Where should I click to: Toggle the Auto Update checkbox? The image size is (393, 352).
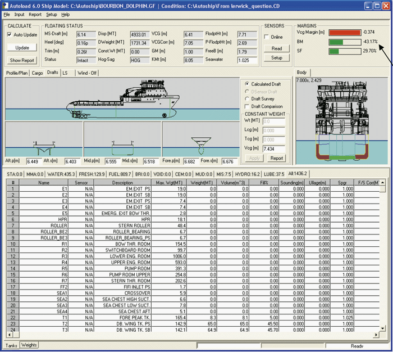(9, 35)
